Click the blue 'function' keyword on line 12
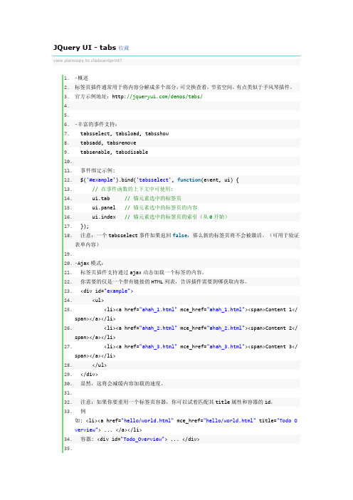353x500 pixels. (189, 180)
